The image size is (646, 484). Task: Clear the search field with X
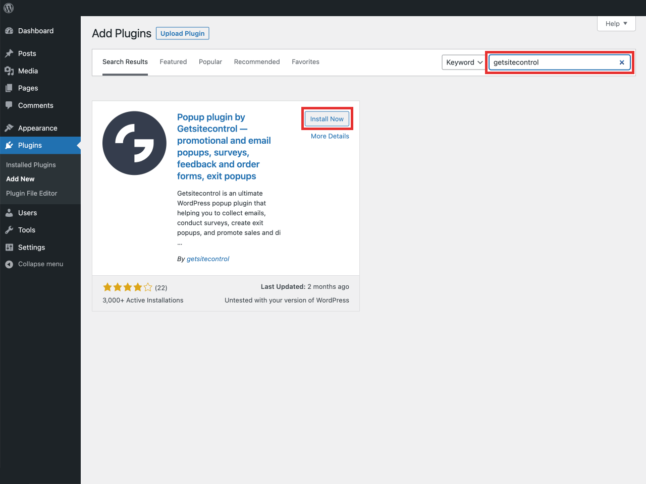coord(622,63)
